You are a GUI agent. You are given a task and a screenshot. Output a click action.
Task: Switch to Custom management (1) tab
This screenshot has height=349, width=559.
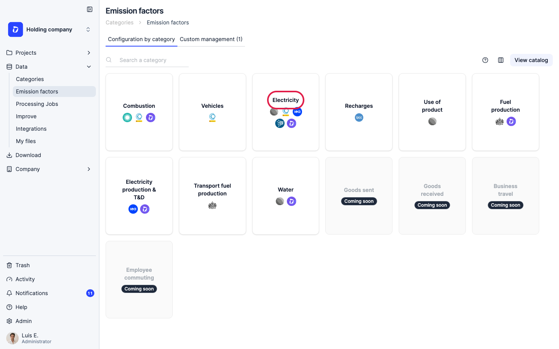point(211,39)
